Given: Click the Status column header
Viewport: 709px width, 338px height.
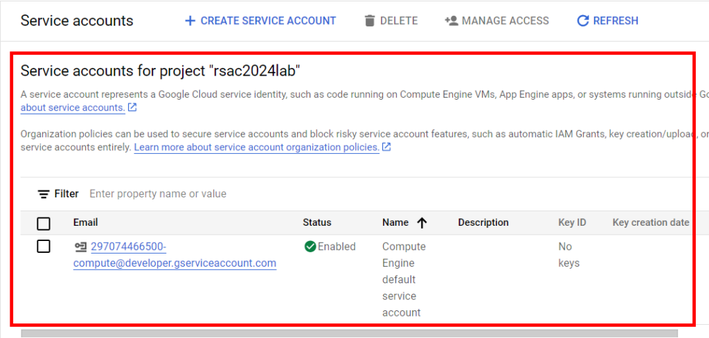Looking at the screenshot, I should (317, 222).
